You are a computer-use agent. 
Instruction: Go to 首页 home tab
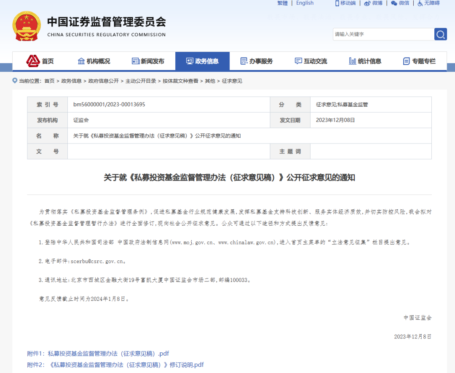tap(40, 61)
